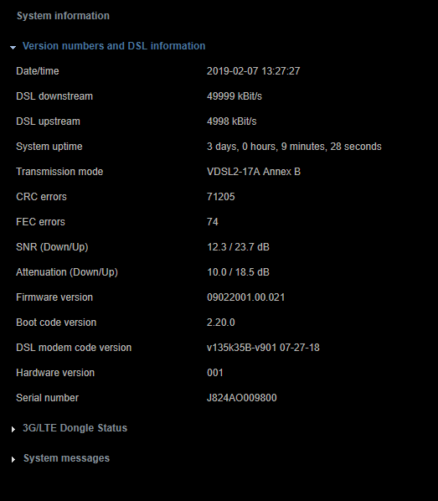Click the DSL downstream 49999 kBit/s value

[234, 96]
